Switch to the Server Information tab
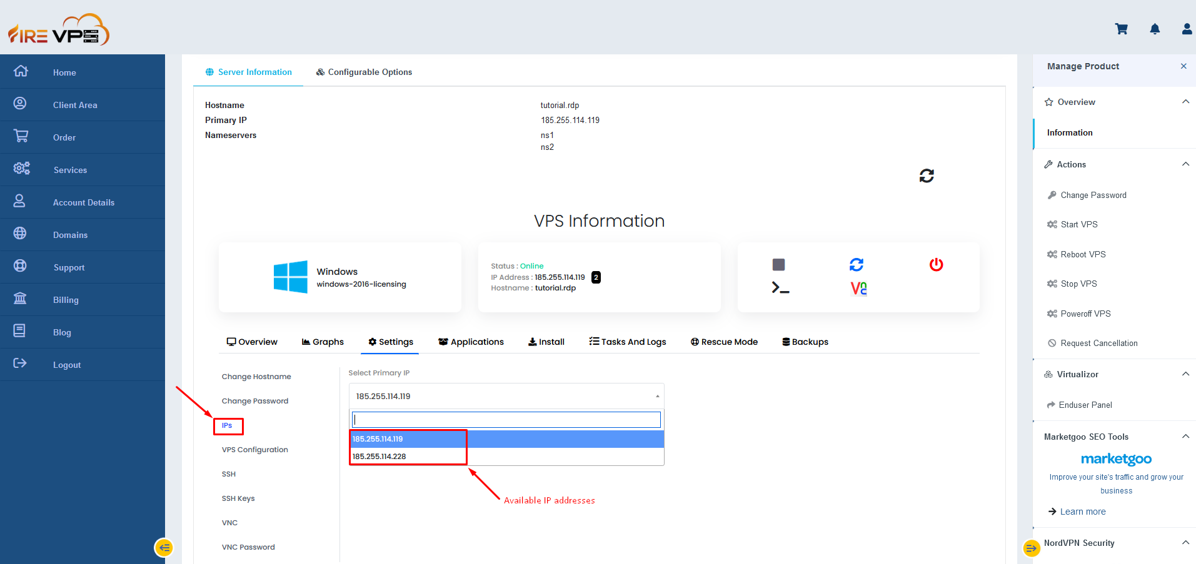This screenshot has width=1196, height=564. [x=249, y=72]
